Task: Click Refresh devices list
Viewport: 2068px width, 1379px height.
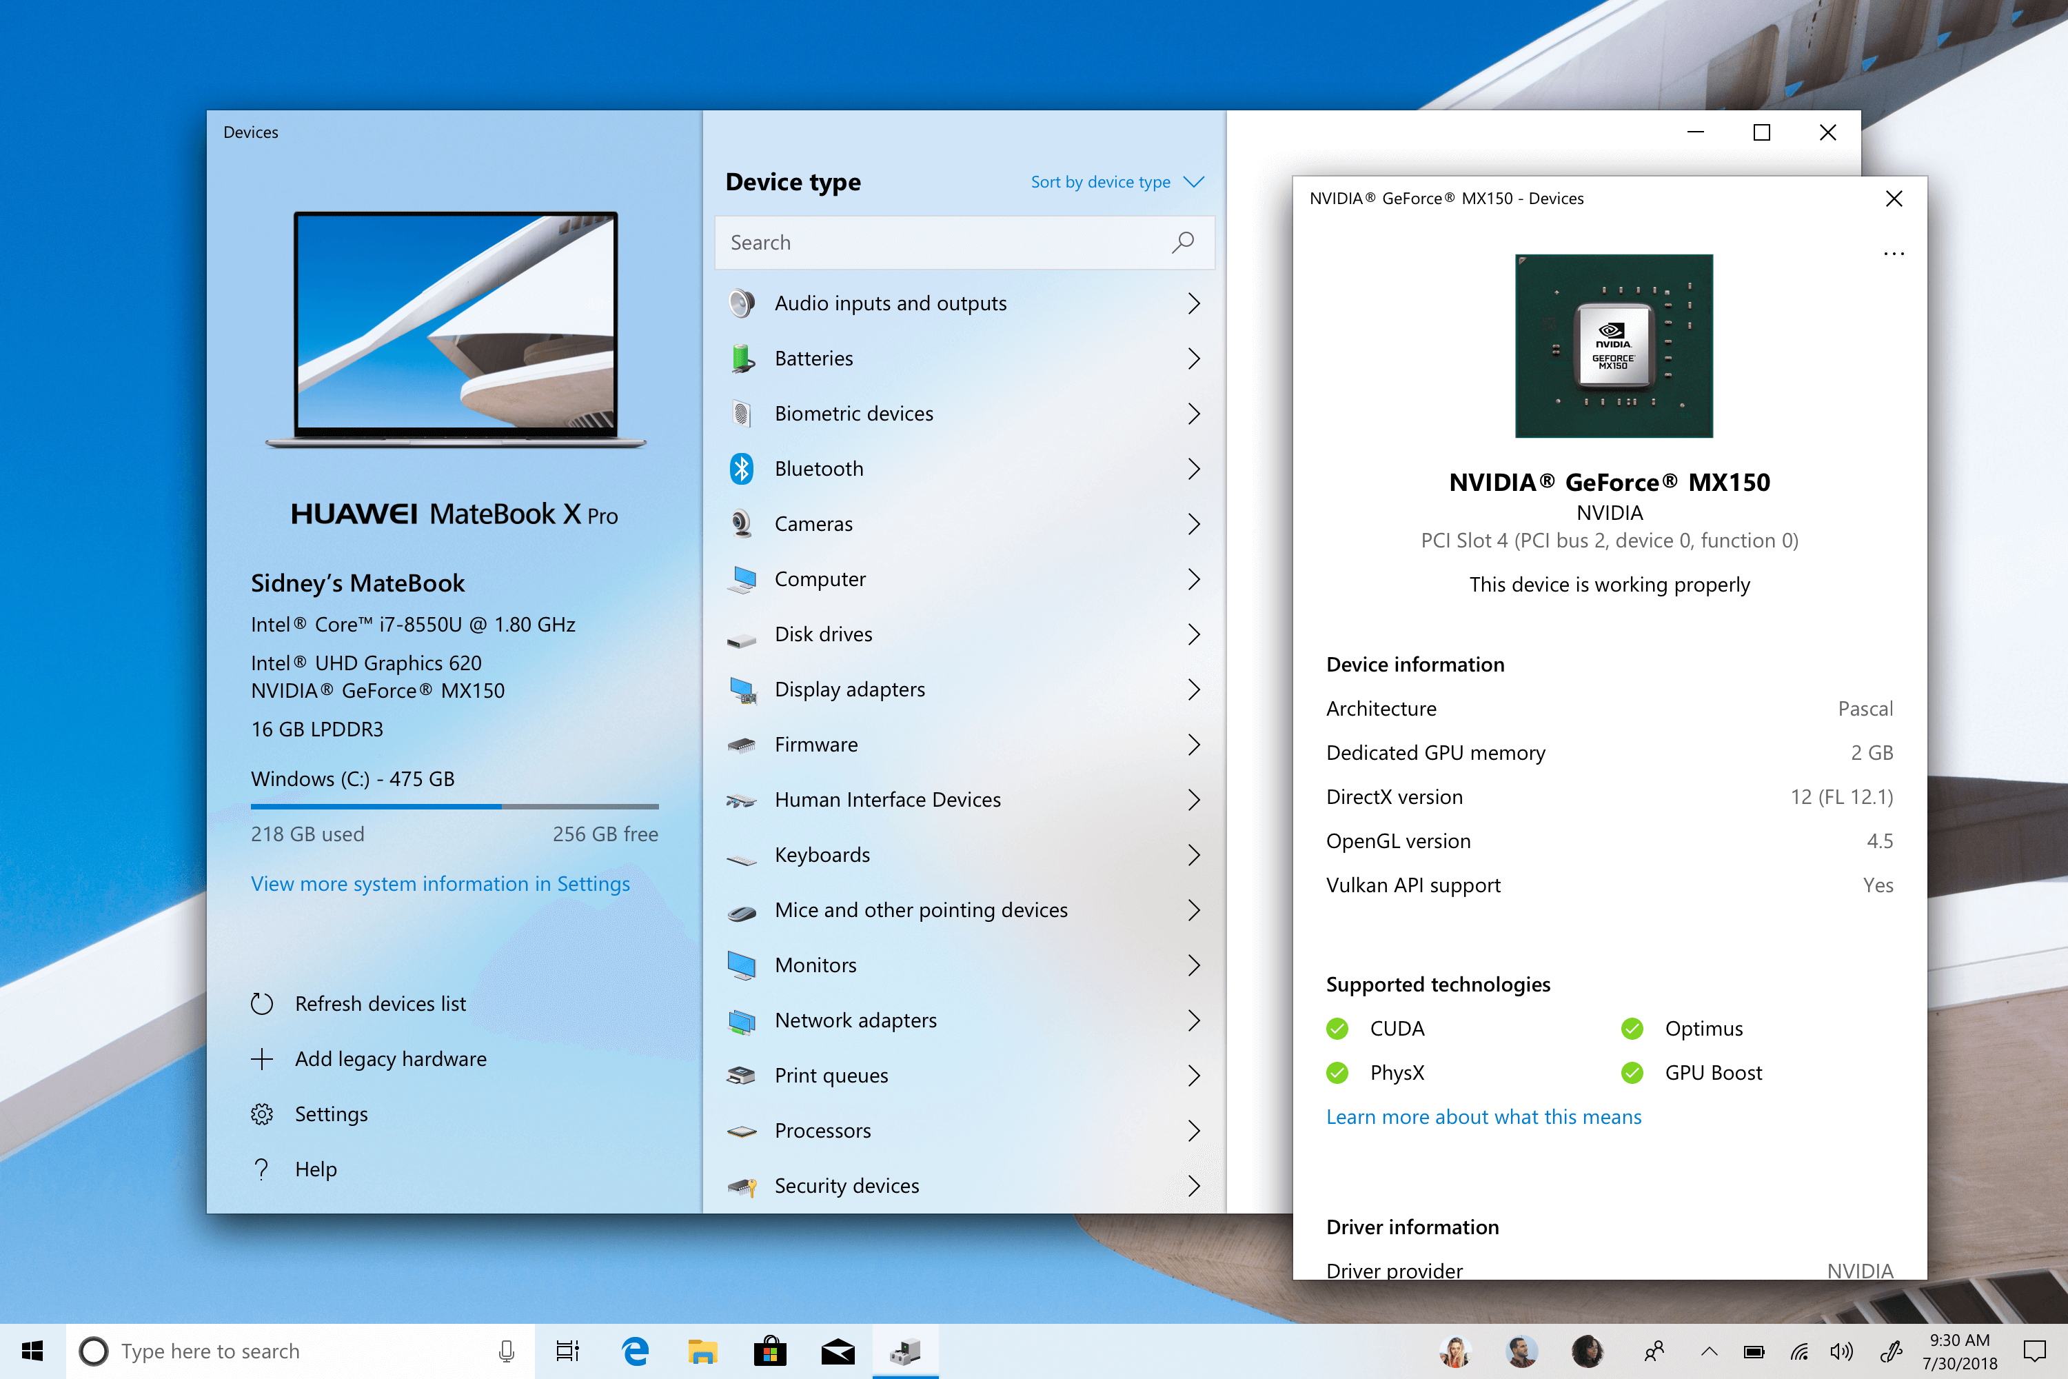Action: 358,1003
